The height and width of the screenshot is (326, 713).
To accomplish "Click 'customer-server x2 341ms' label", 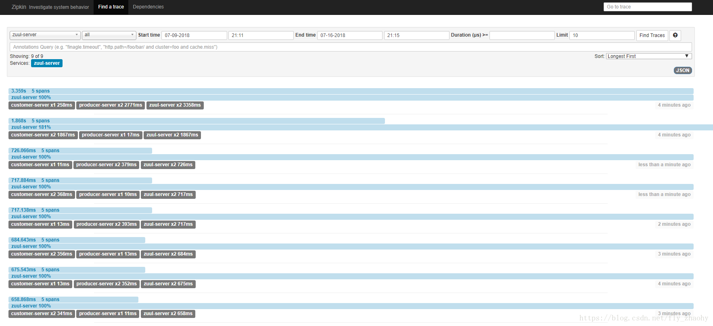I will [42, 314].
